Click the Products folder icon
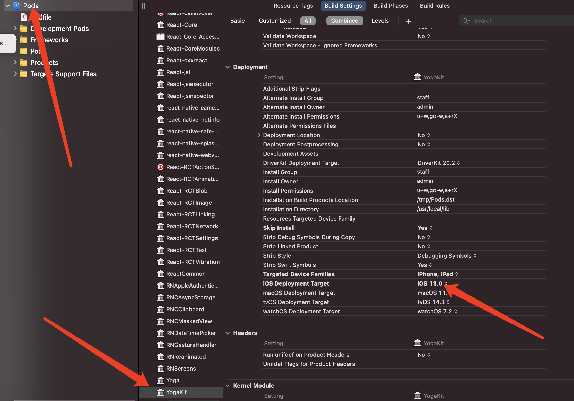 point(24,63)
